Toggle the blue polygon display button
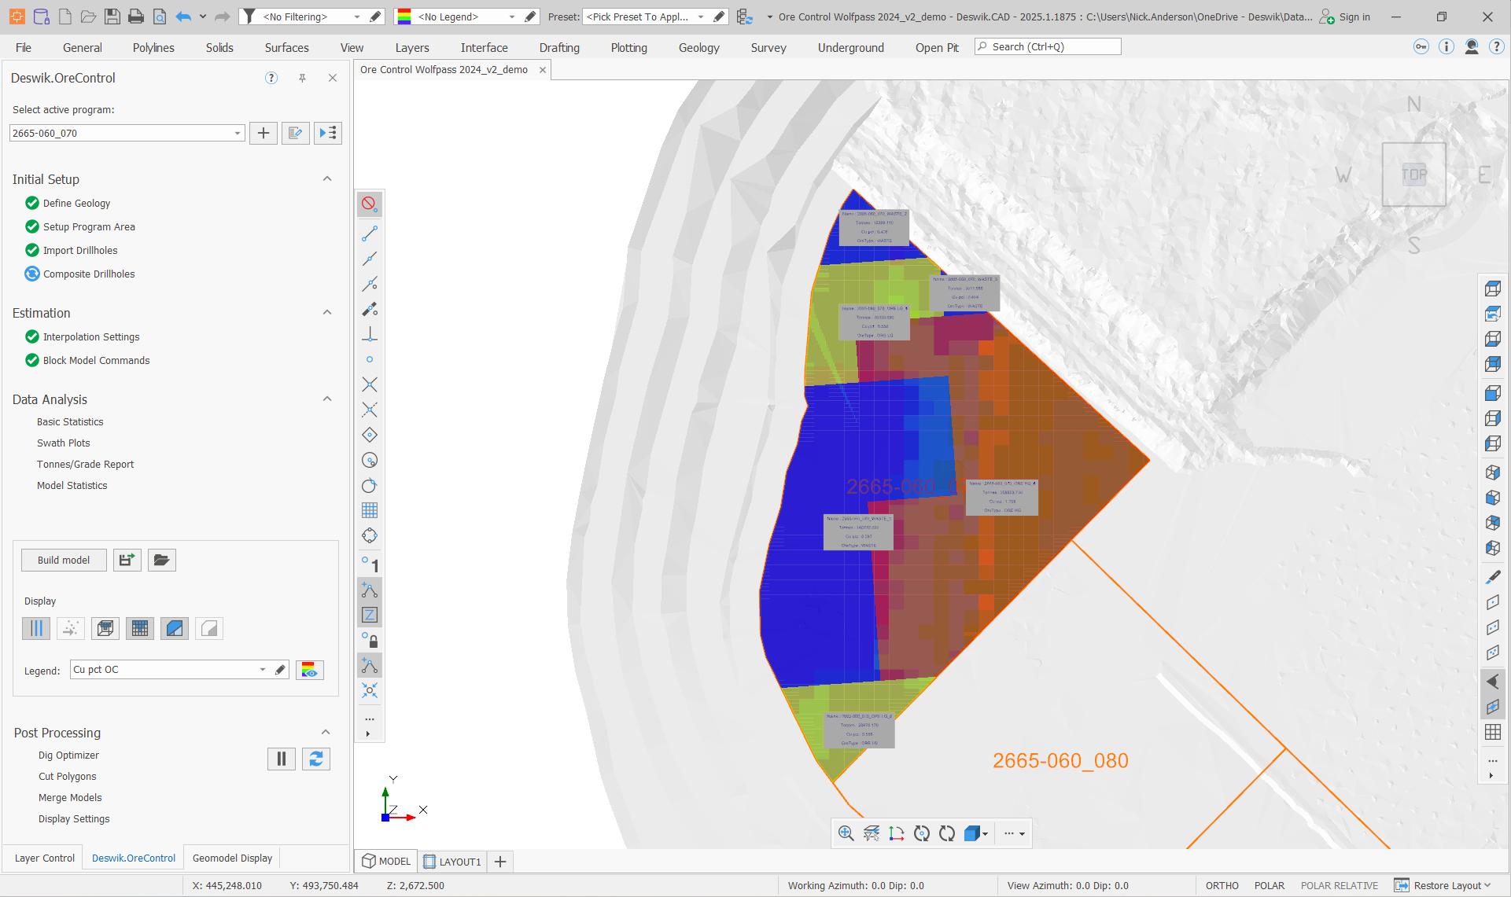 tap(174, 628)
